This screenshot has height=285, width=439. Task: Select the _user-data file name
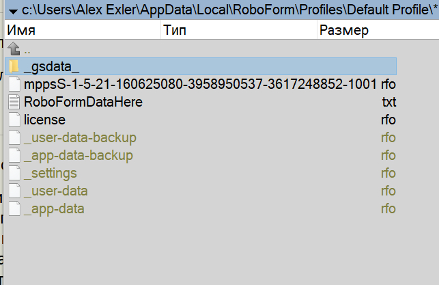(55, 191)
